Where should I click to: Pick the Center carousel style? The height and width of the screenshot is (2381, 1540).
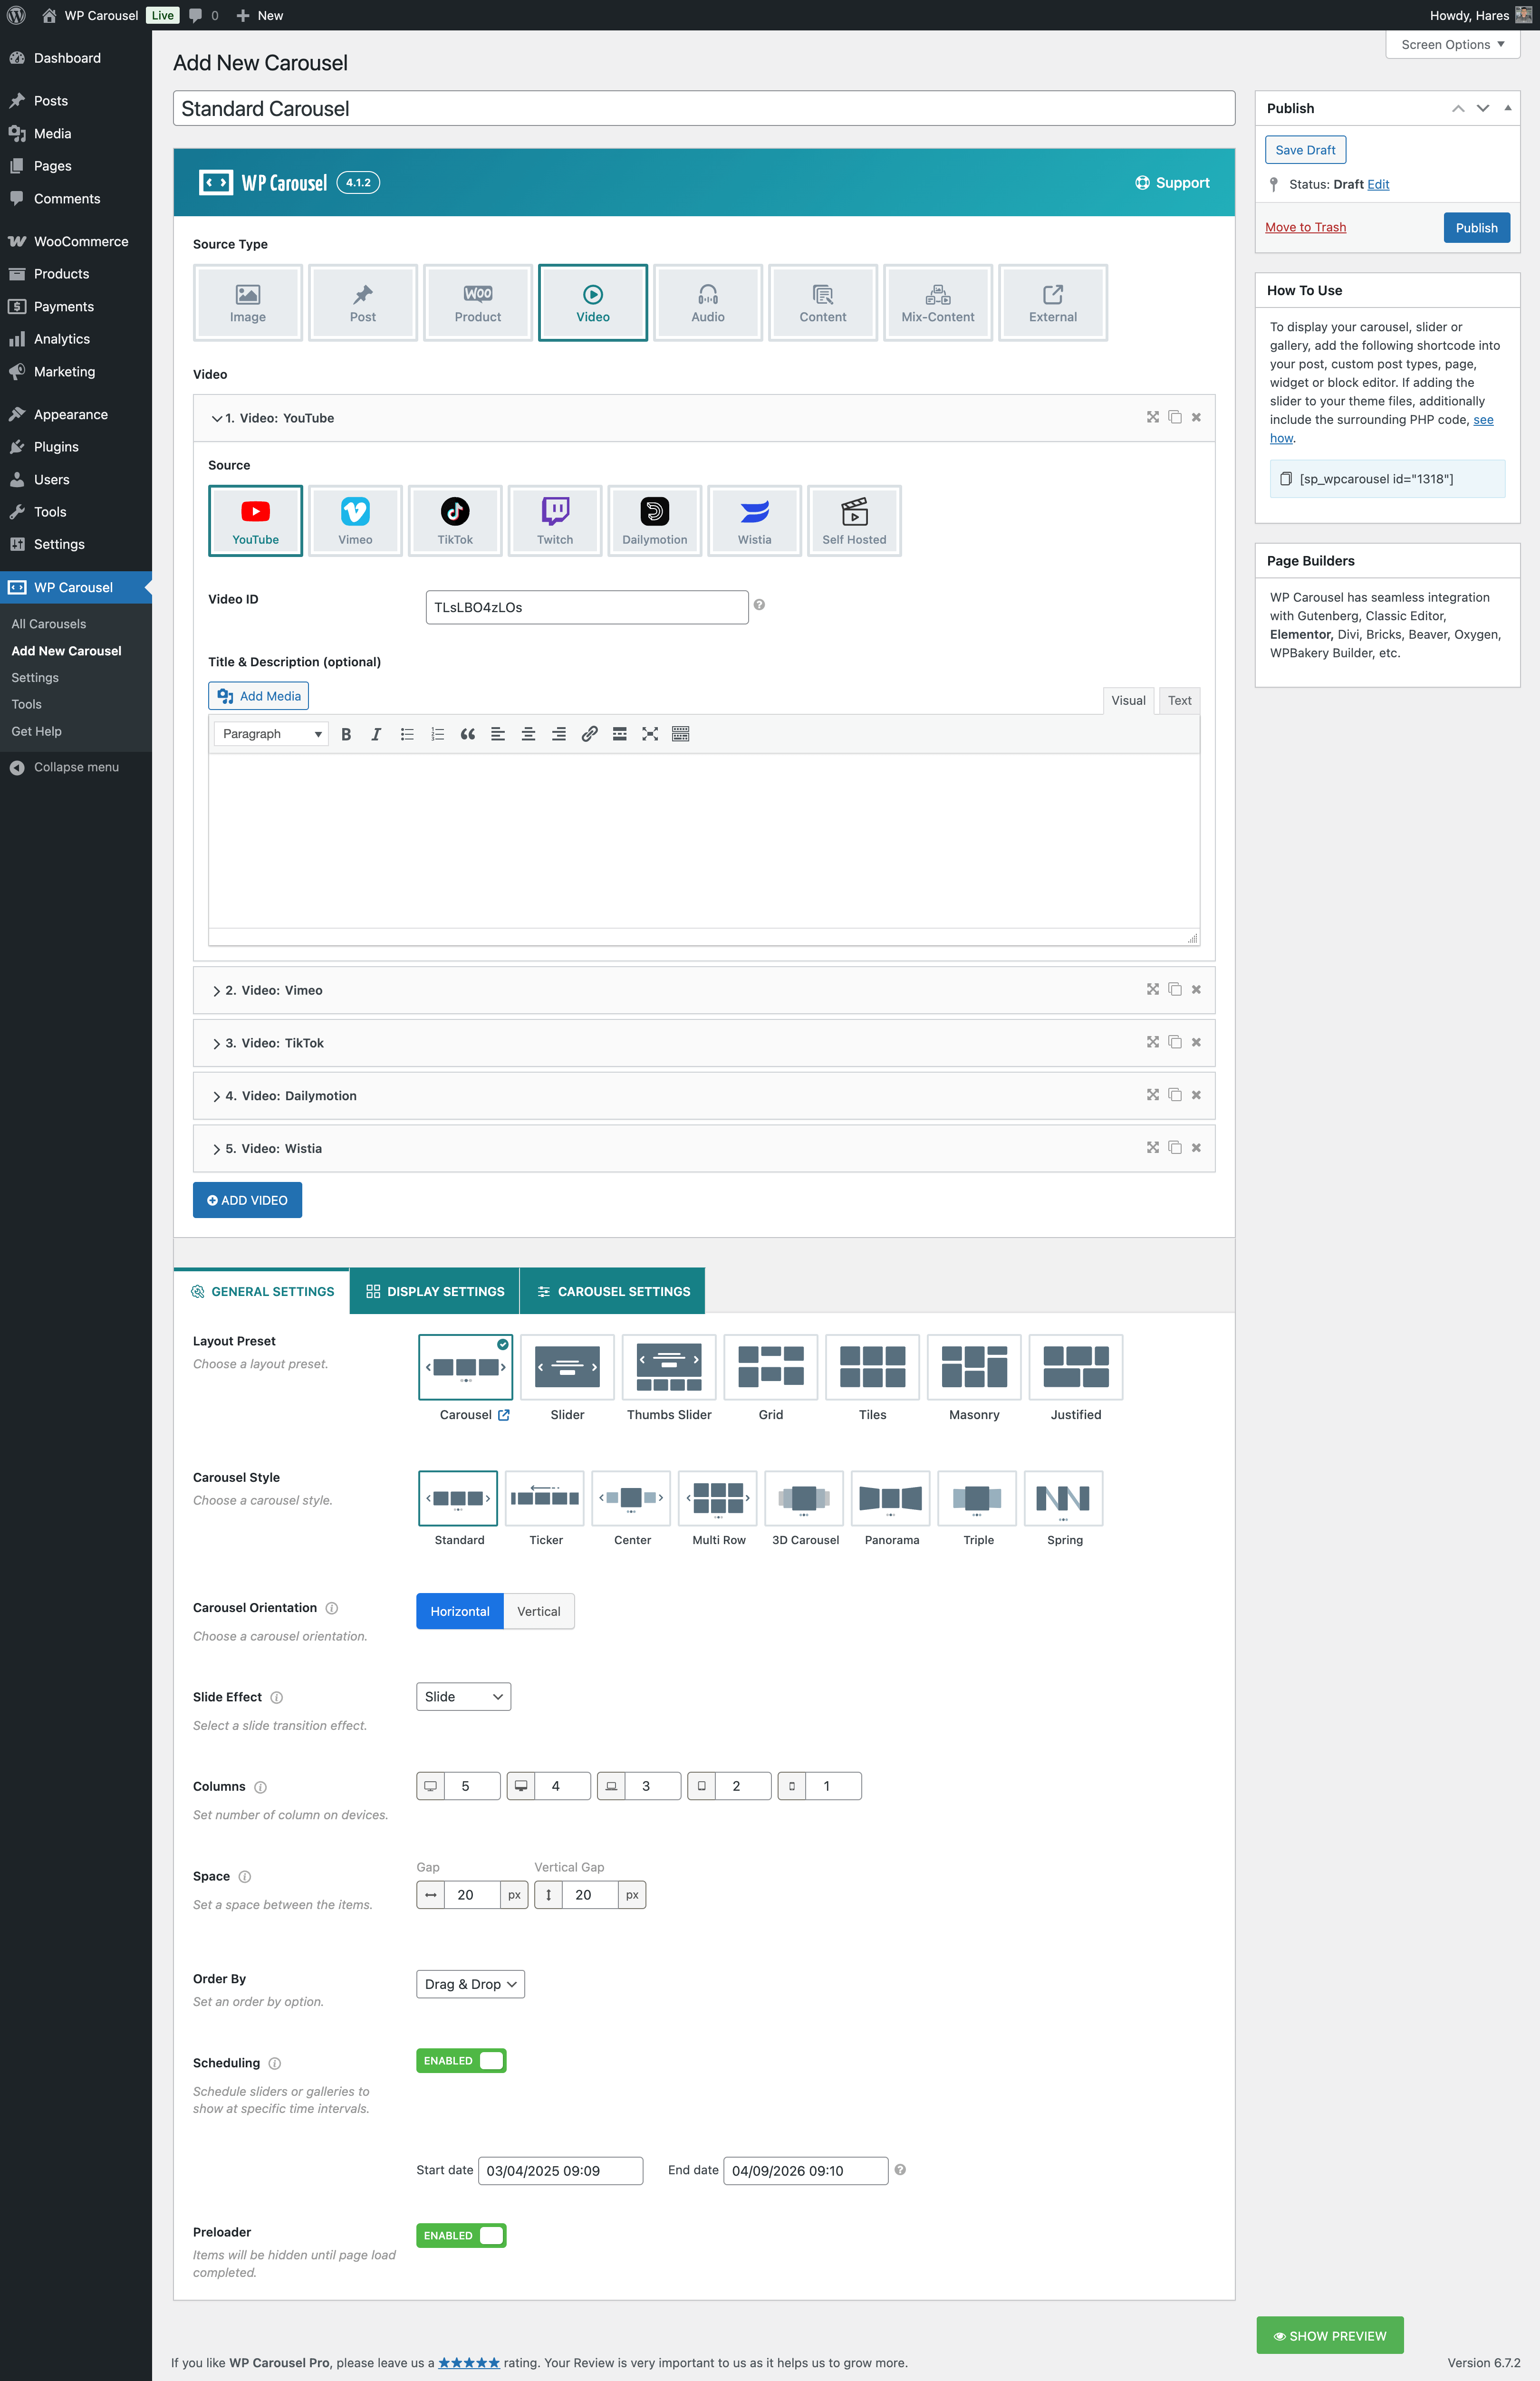point(631,1498)
